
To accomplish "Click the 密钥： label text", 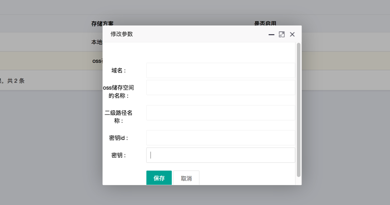I will click(119, 155).
